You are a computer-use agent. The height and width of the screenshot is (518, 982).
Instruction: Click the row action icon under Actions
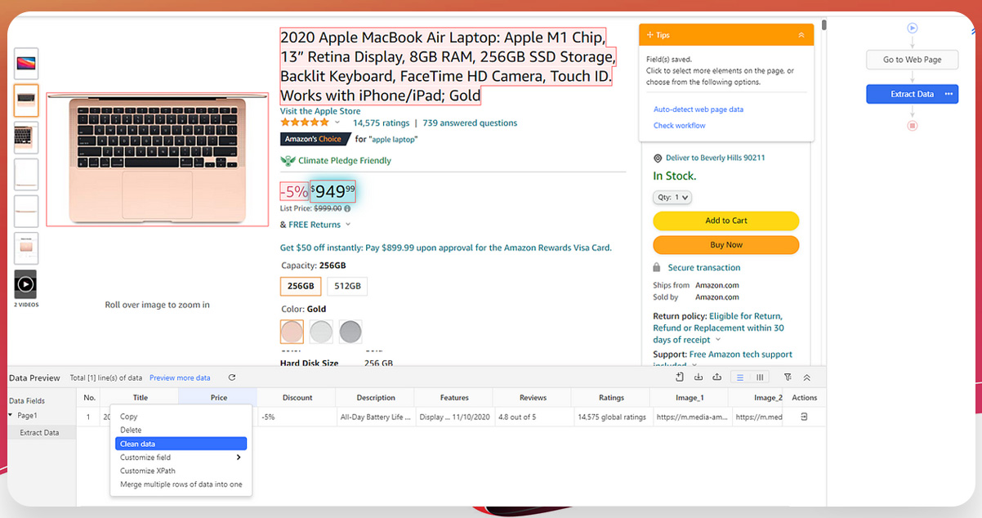[804, 417]
